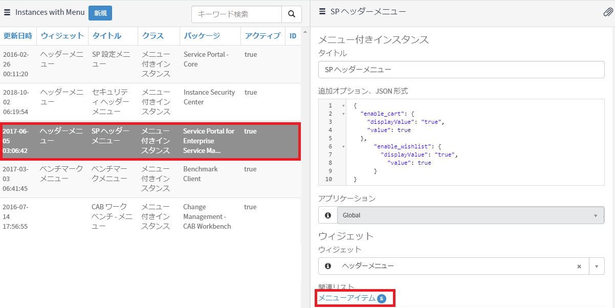This screenshot has height=308, width=615.
Task: Collapse enable_wishlist fold arrow at line 6
Action: click(x=343, y=147)
